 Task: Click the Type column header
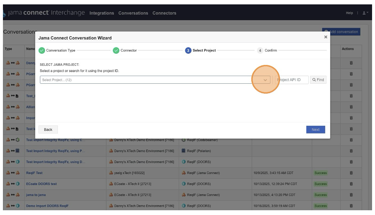[x=8, y=49]
